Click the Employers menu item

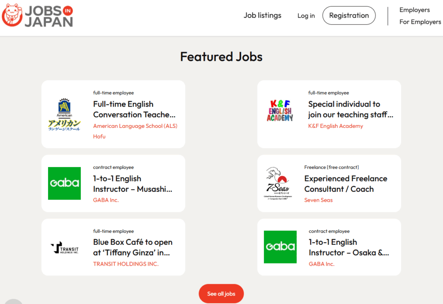click(x=414, y=9)
